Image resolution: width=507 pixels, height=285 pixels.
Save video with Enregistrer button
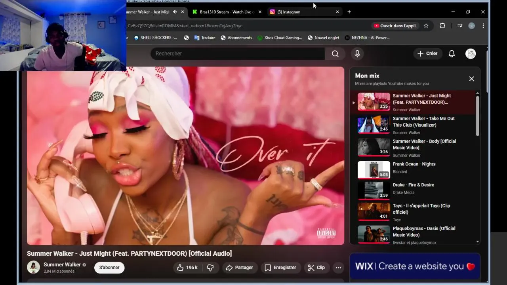[x=280, y=268]
